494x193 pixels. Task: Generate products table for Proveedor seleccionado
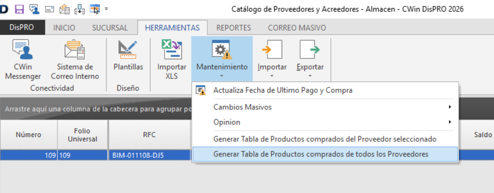coord(325,139)
